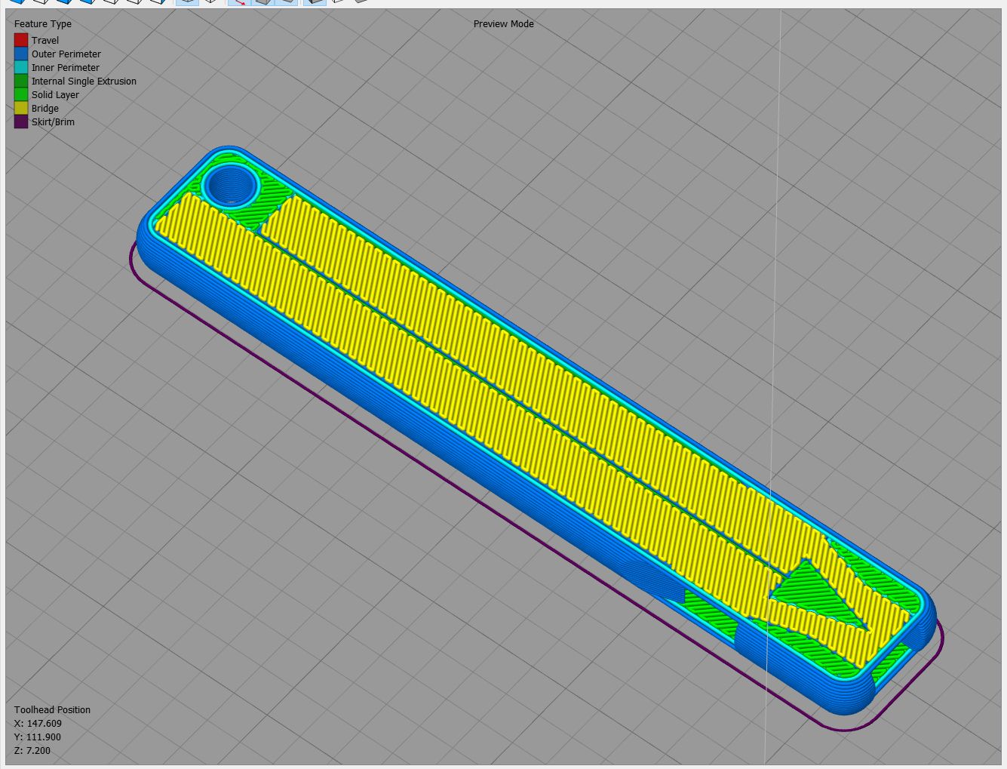
Task: Click the Internal Single Extrusion color swatch
Action: 21,81
